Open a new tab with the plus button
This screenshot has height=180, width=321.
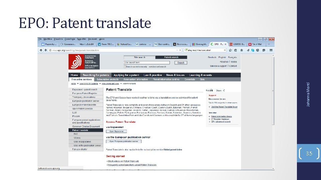(x=269, y=44)
